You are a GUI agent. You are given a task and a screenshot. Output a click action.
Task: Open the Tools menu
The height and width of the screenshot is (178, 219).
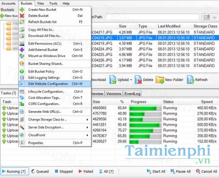tap(53, 3)
